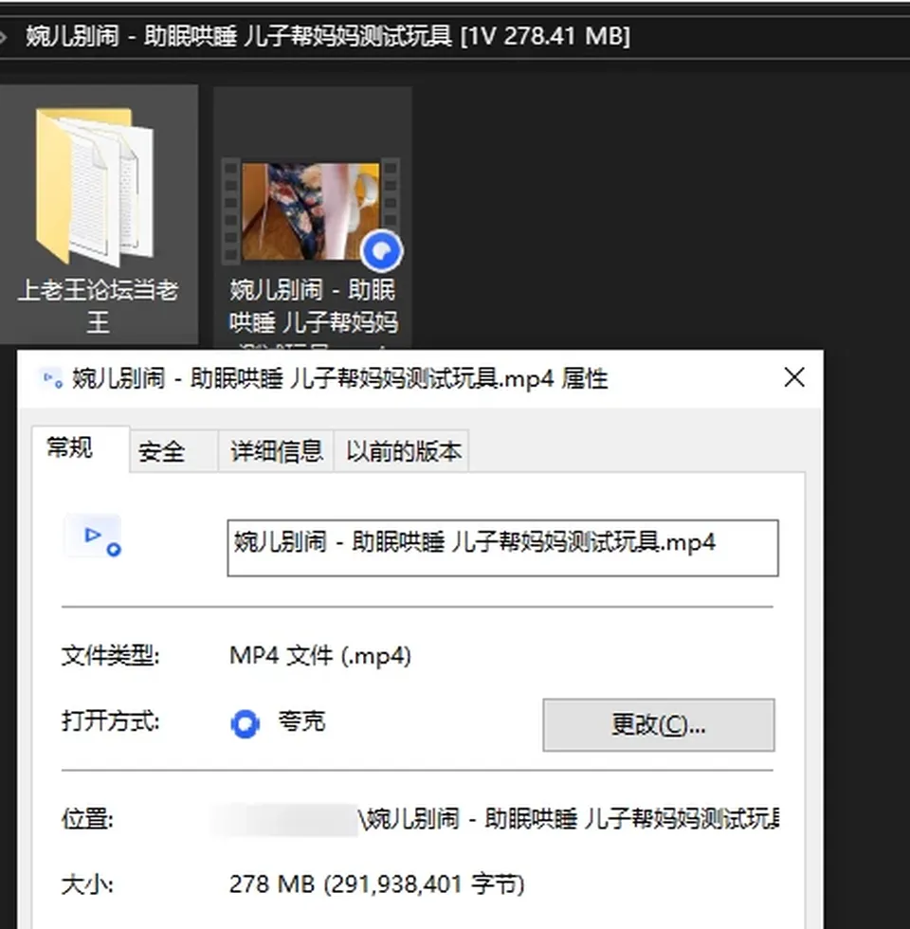Image resolution: width=910 pixels, height=929 pixels.
Task: Click the Explorer address bar folder path with 278.41 MB
Action: [328, 37]
